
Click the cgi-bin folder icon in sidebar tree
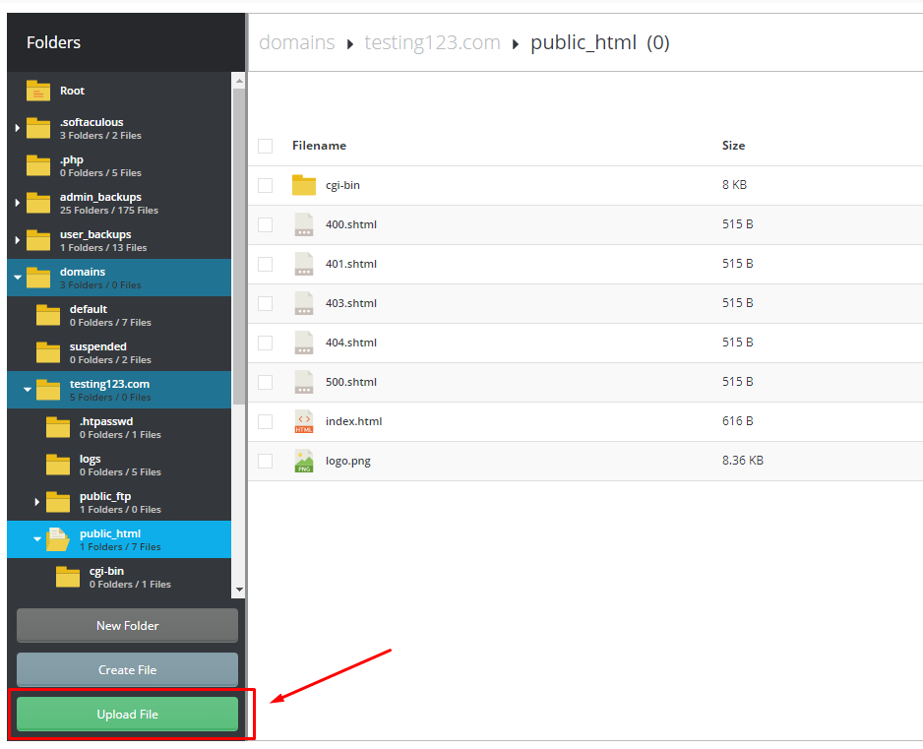68,577
